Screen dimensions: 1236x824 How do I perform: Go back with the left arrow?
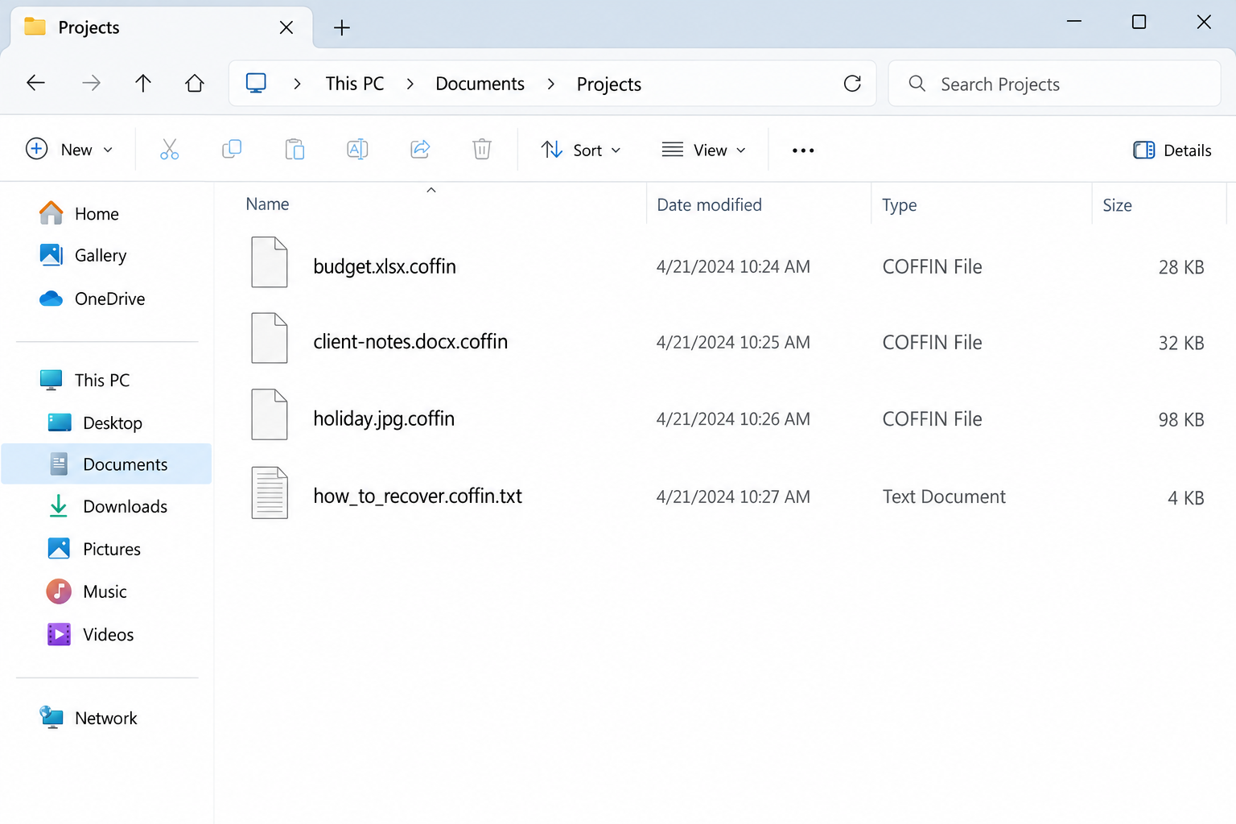point(35,83)
